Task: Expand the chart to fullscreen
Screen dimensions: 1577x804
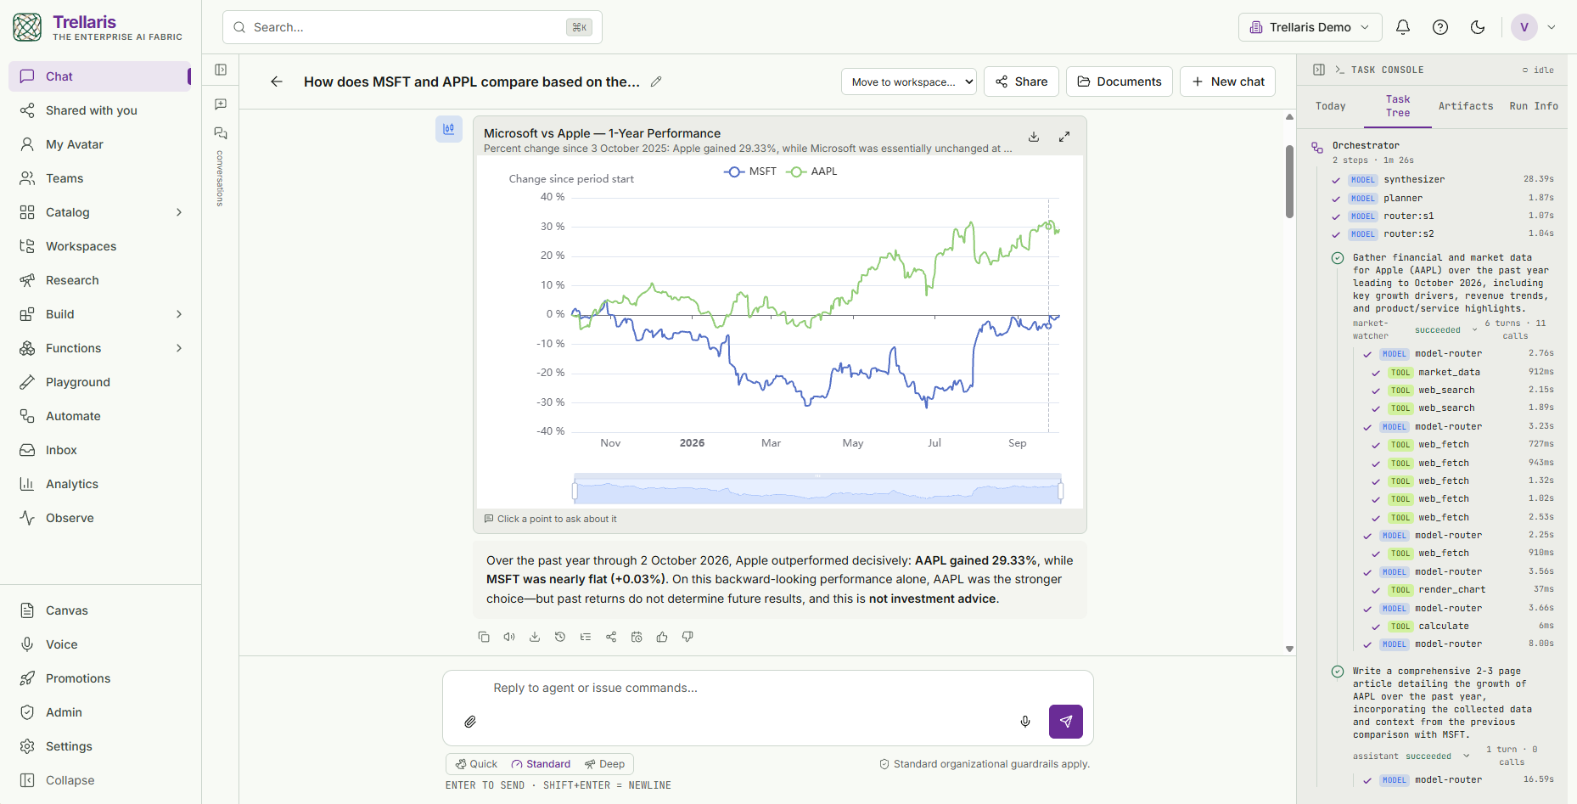Action: [x=1064, y=137]
